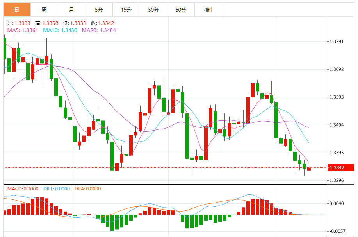Select the daily 日 chart tab
358x237 pixels.
tap(17, 10)
